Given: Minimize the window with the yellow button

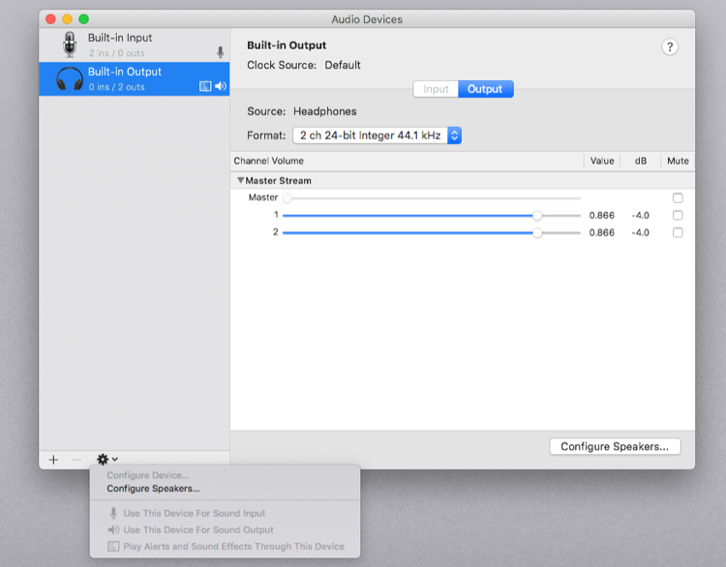Looking at the screenshot, I should [x=67, y=19].
